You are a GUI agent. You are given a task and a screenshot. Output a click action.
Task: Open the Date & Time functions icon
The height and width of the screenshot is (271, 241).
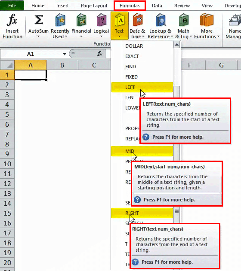(x=137, y=20)
